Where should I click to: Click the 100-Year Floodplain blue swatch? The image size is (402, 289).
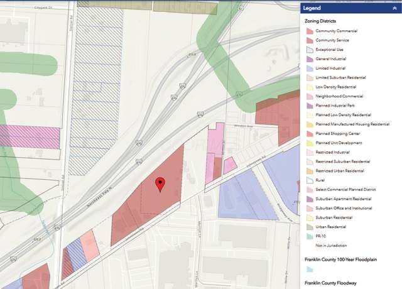pyautogui.click(x=310, y=270)
